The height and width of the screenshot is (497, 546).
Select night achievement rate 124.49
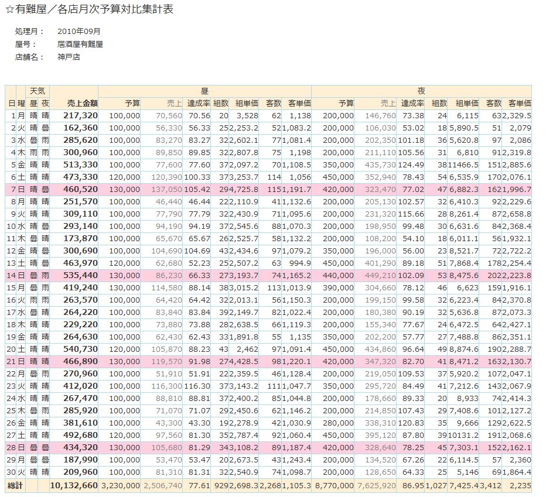pos(411,165)
